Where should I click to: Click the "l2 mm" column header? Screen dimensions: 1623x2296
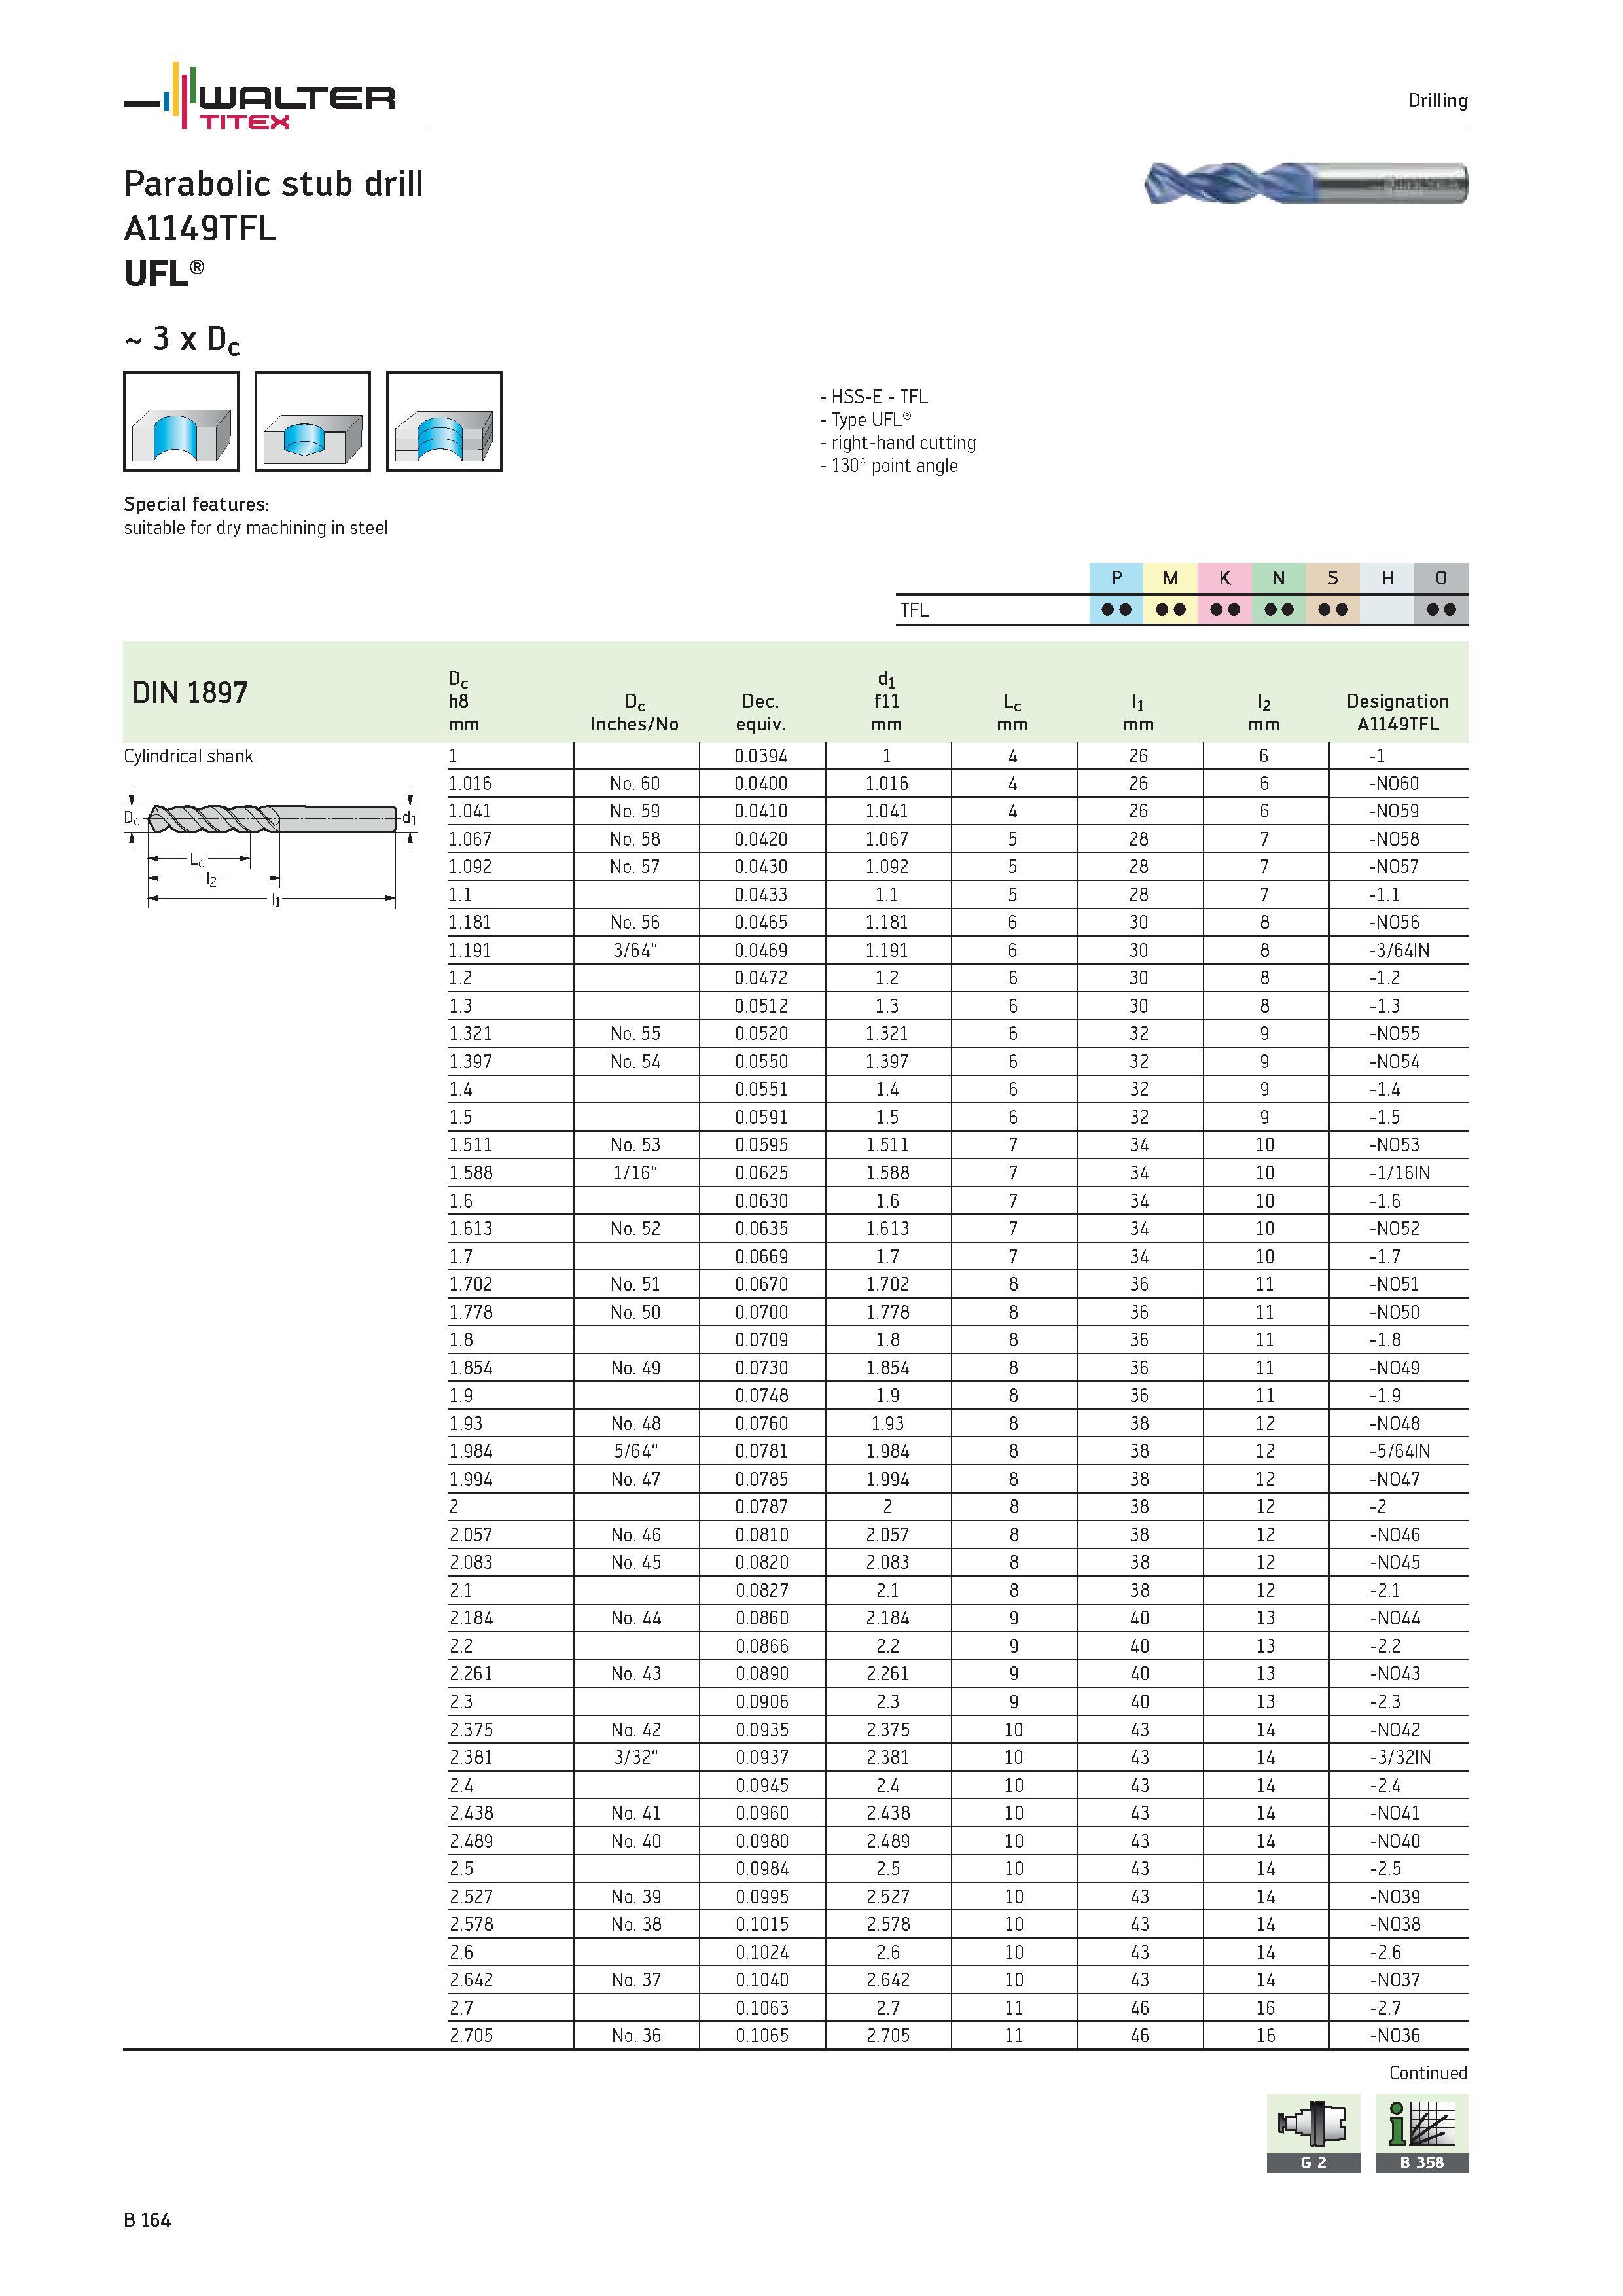pos(1264,713)
